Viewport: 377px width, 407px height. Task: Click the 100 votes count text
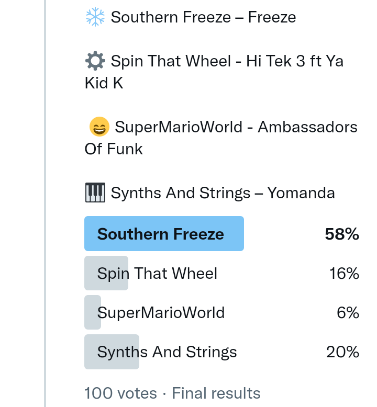(120, 393)
